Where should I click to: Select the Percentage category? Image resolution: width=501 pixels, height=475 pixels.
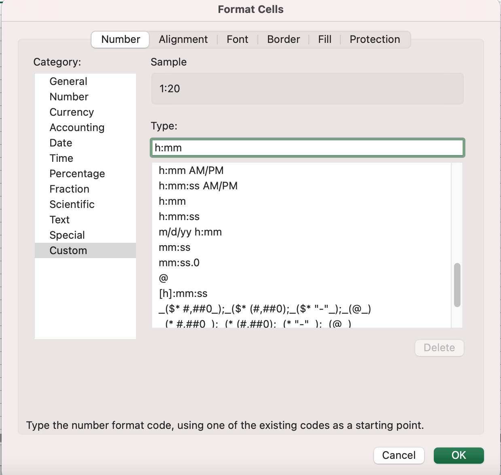point(85,174)
